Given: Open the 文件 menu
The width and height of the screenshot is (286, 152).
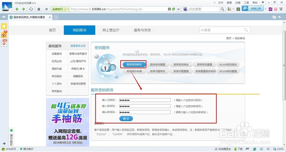Looking at the screenshot, I should pos(221,3).
